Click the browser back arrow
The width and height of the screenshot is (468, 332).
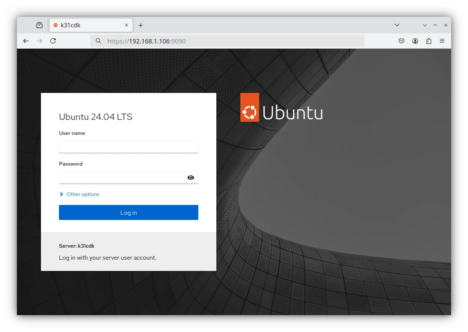[x=26, y=41]
